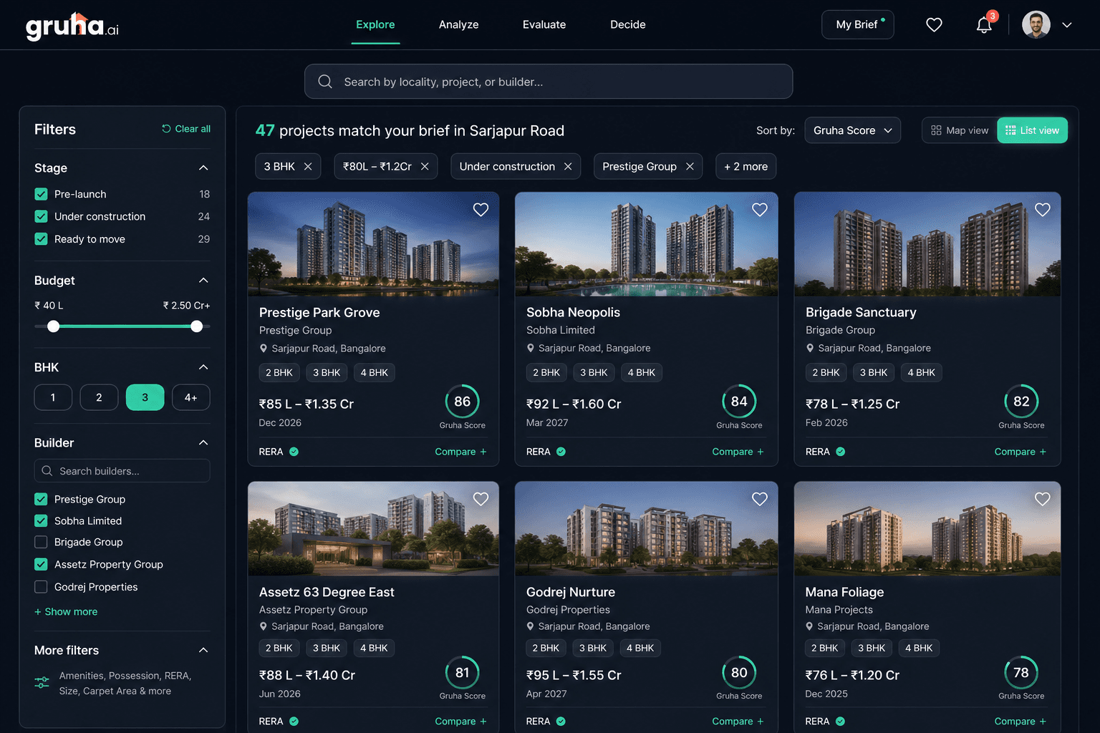Favorite Godrej Nurture with heart icon

point(760,499)
